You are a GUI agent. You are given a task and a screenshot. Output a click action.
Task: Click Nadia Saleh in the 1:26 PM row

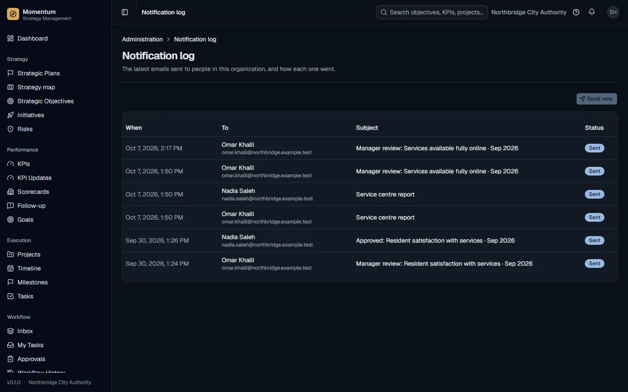tap(238, 237)
